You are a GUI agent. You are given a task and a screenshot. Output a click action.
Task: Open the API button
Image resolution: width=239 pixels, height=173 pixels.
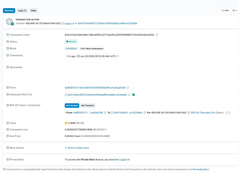pyautogui.click(x=225, y=10)
